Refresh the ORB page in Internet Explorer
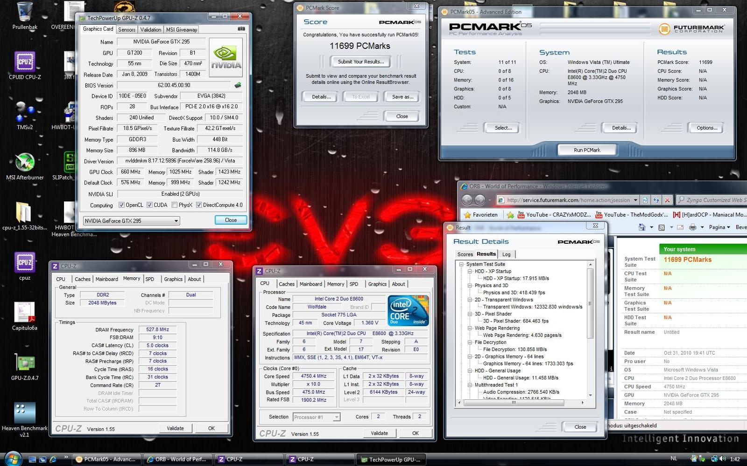The width and height of the screenshot is (747, 466). [x=656, y=200]
